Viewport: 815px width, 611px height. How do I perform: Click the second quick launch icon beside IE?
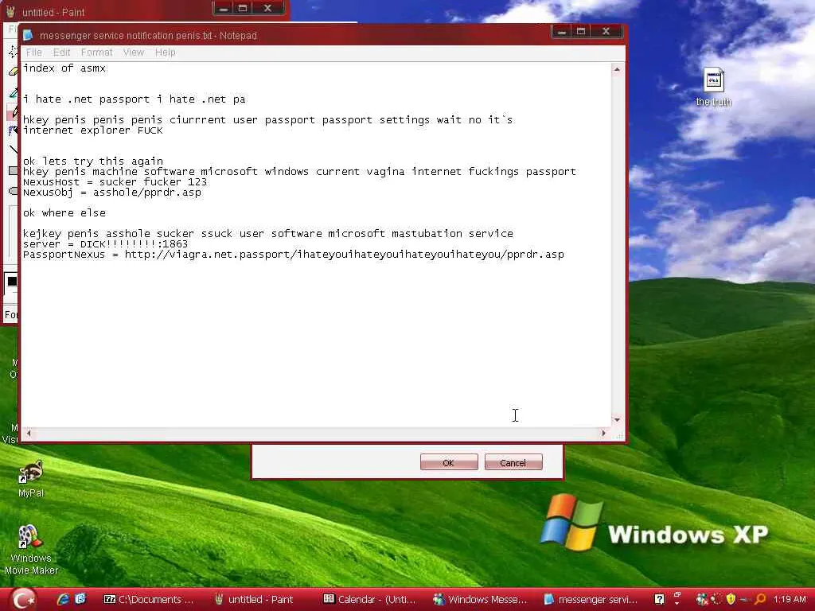tap(80, 600)
